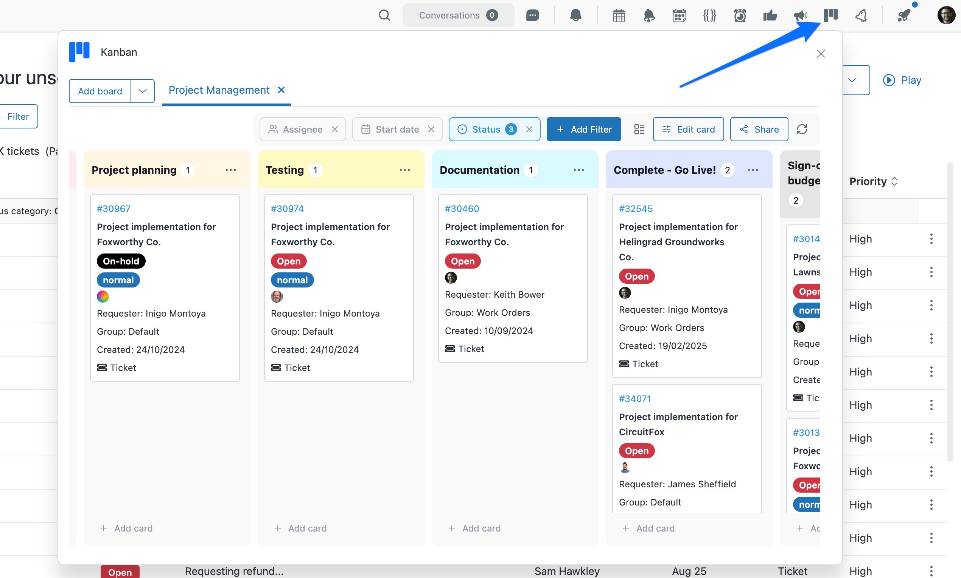Close the Project Management tab
961x578 pixels.
(x=281, y=90)
